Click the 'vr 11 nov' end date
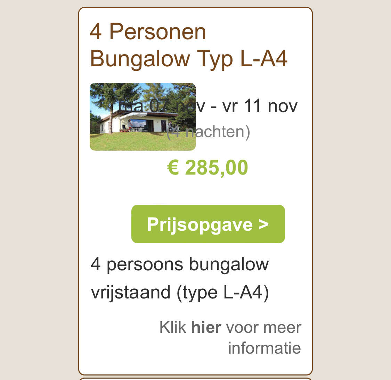 (260, 105)
